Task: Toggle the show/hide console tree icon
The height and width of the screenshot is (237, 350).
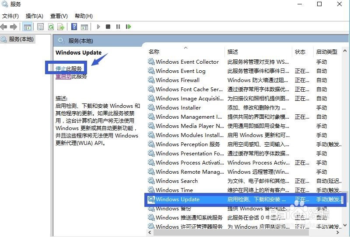Action: pyautogui.click(x=28, y=27)
